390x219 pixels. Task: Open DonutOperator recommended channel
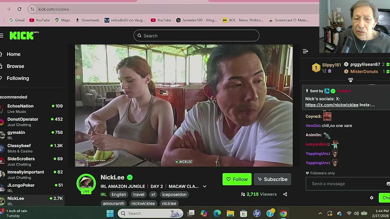(32, 122)
